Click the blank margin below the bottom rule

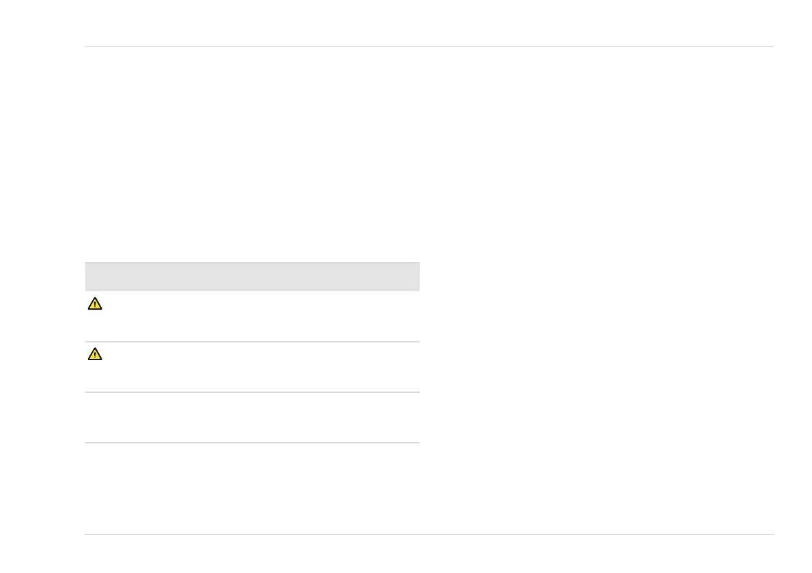click(429, 554)
